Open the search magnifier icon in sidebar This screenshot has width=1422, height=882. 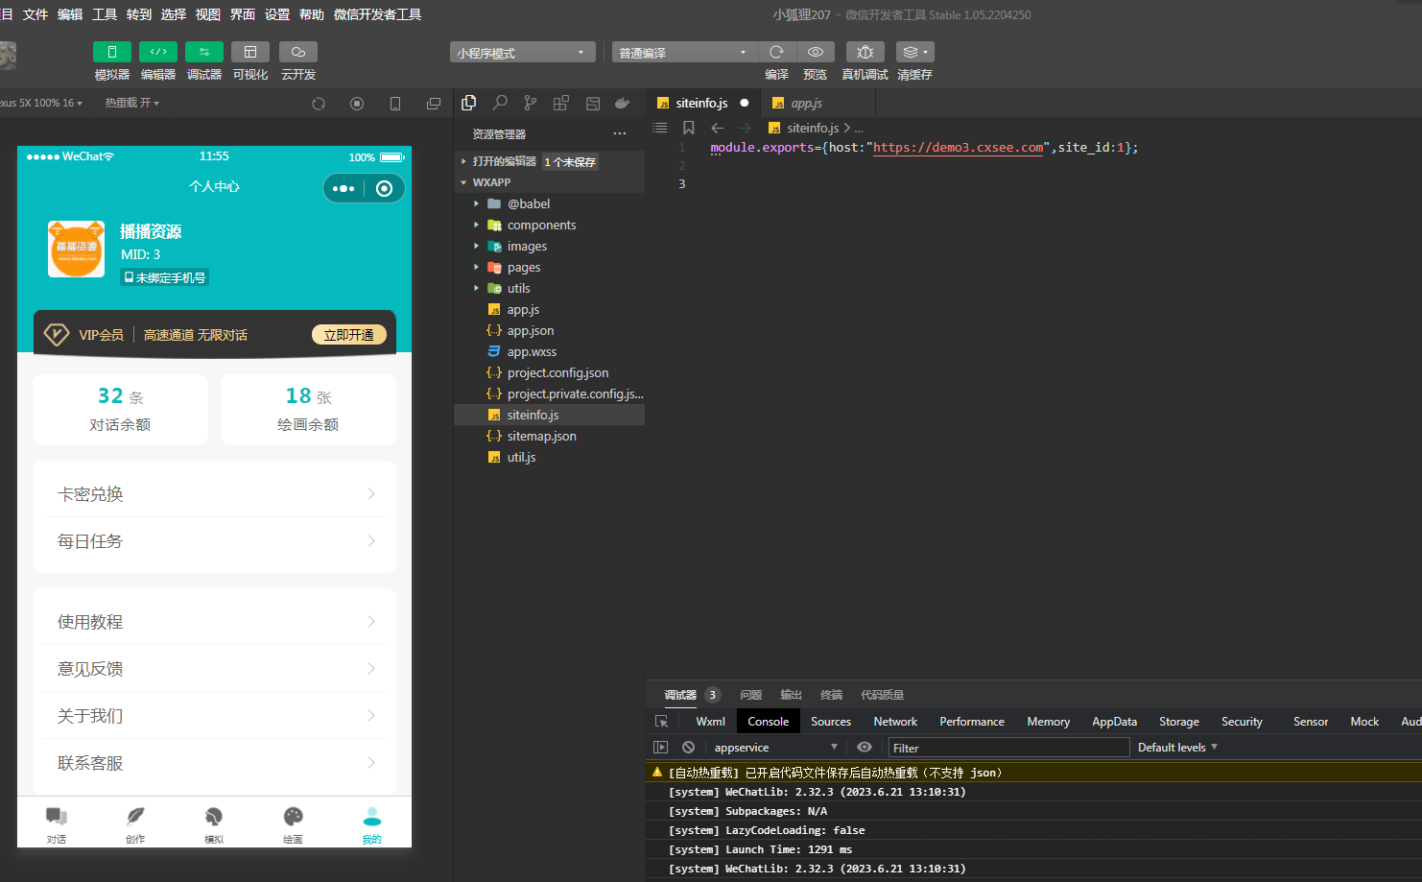click(x=500, y=103)
